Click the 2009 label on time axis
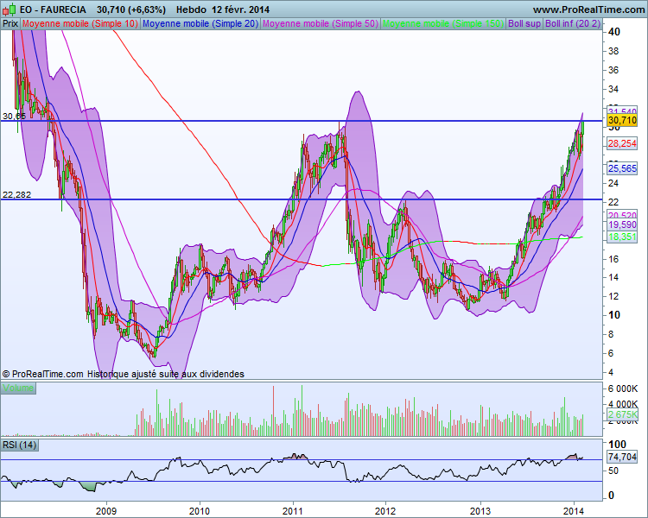 click(x=106, y=511)
